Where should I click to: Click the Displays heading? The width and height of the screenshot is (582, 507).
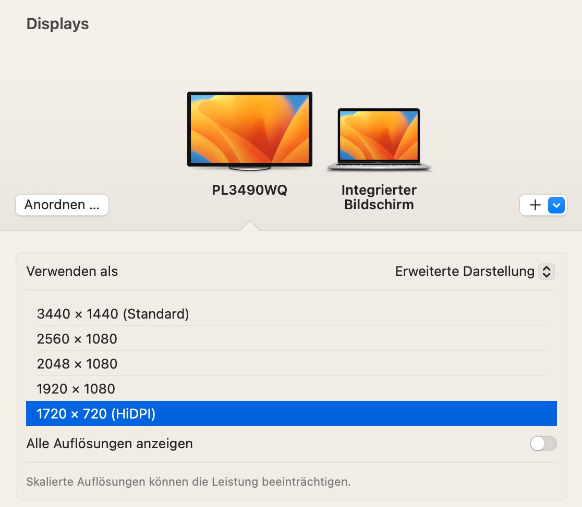[x=57, y=24]
